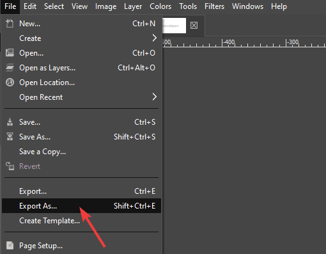
Task: Open the View menu
Action: click(x=79, y=6)
